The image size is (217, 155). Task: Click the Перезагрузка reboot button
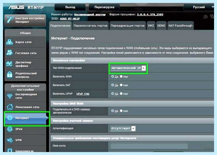[105, 7]
